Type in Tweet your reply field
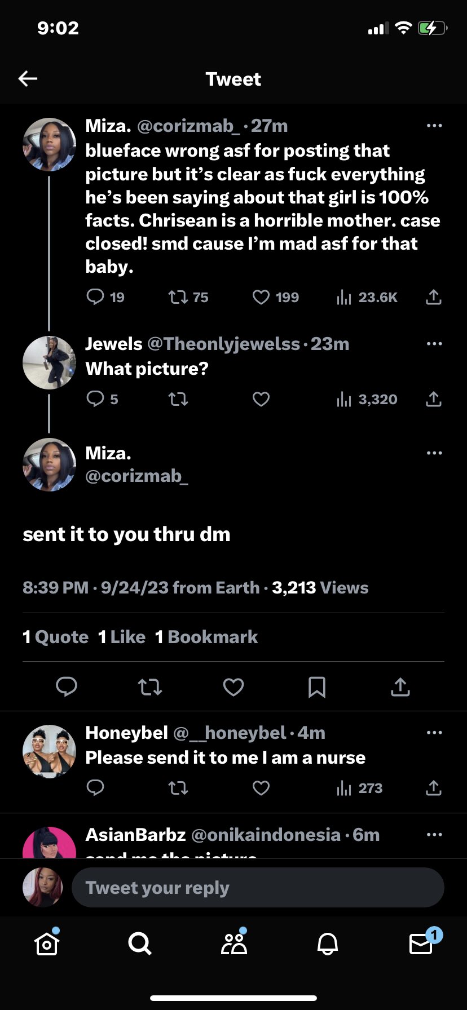 (x=257, y=888)
